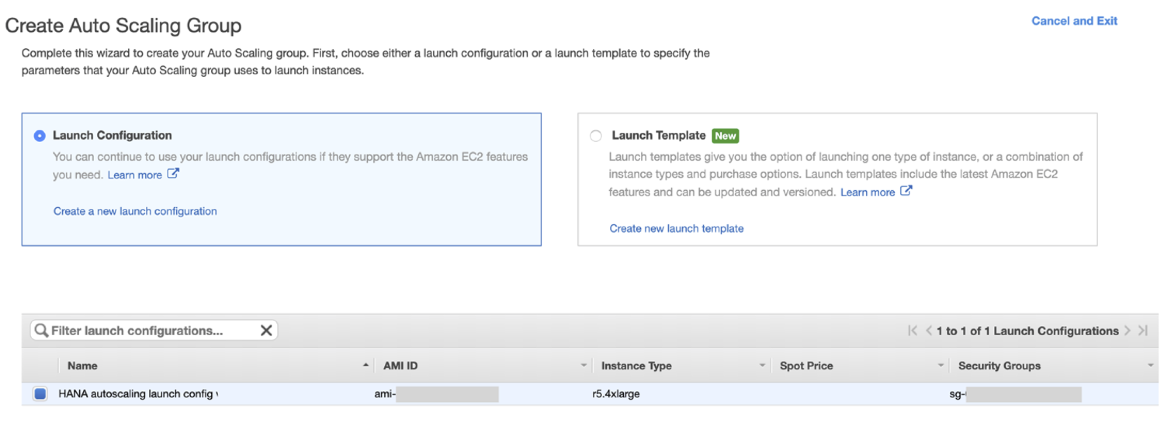Jump to last page of launch configurations
The width and height of the screenshot is (1167, 447).
pos(1144,331)
